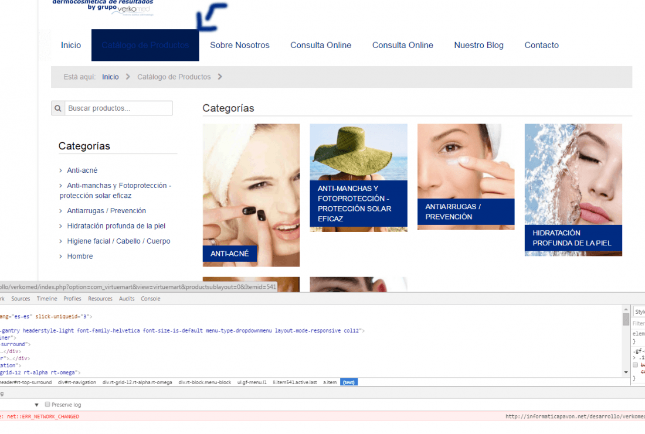
Task: Open Anti-manchas y Fotoprotección sidebar link
Action: (x=116, y=191)
